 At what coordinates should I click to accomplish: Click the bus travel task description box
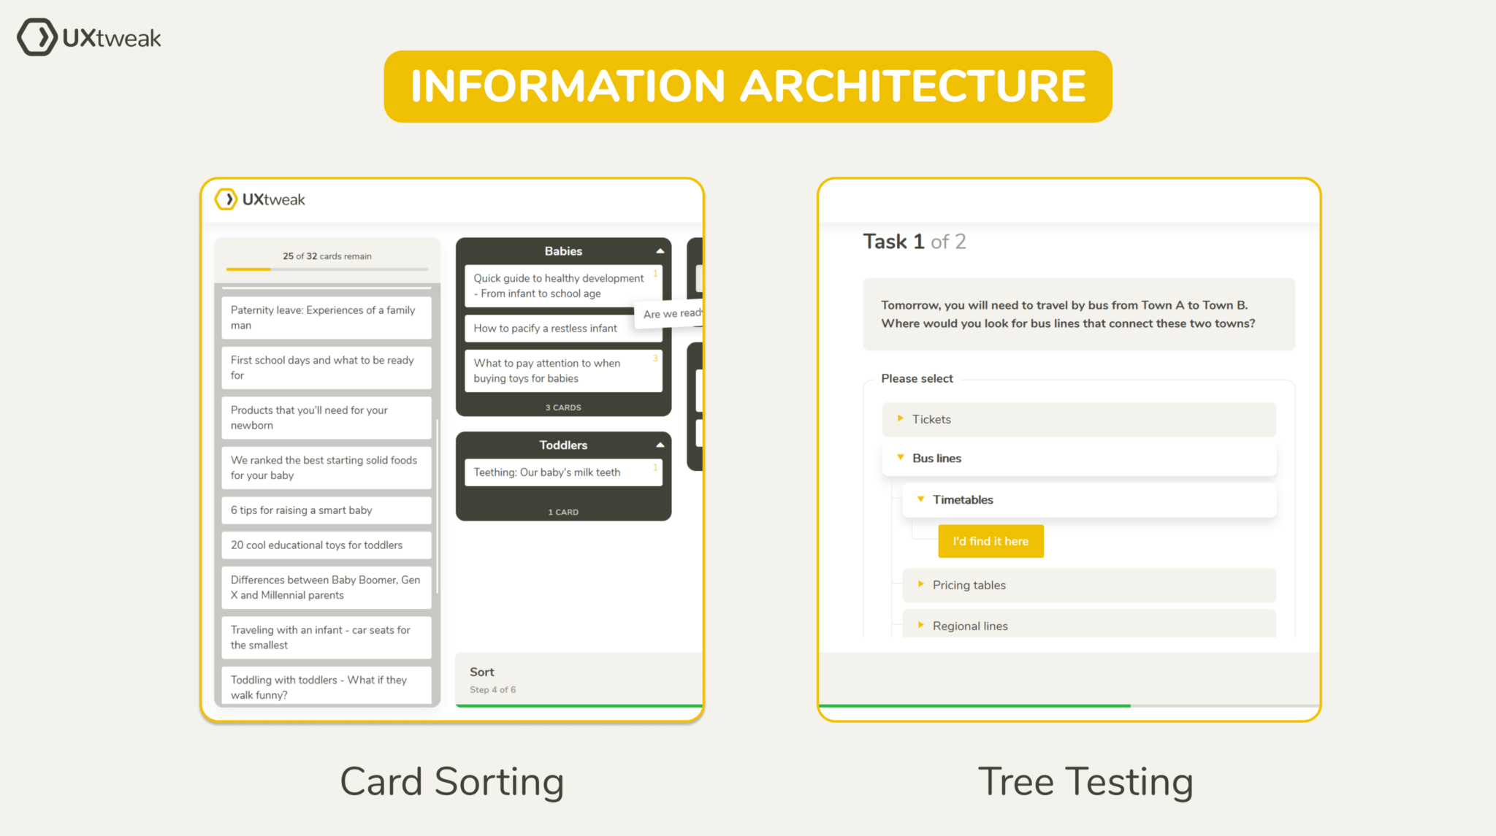pyautogui.click(x=1079, y=314)
